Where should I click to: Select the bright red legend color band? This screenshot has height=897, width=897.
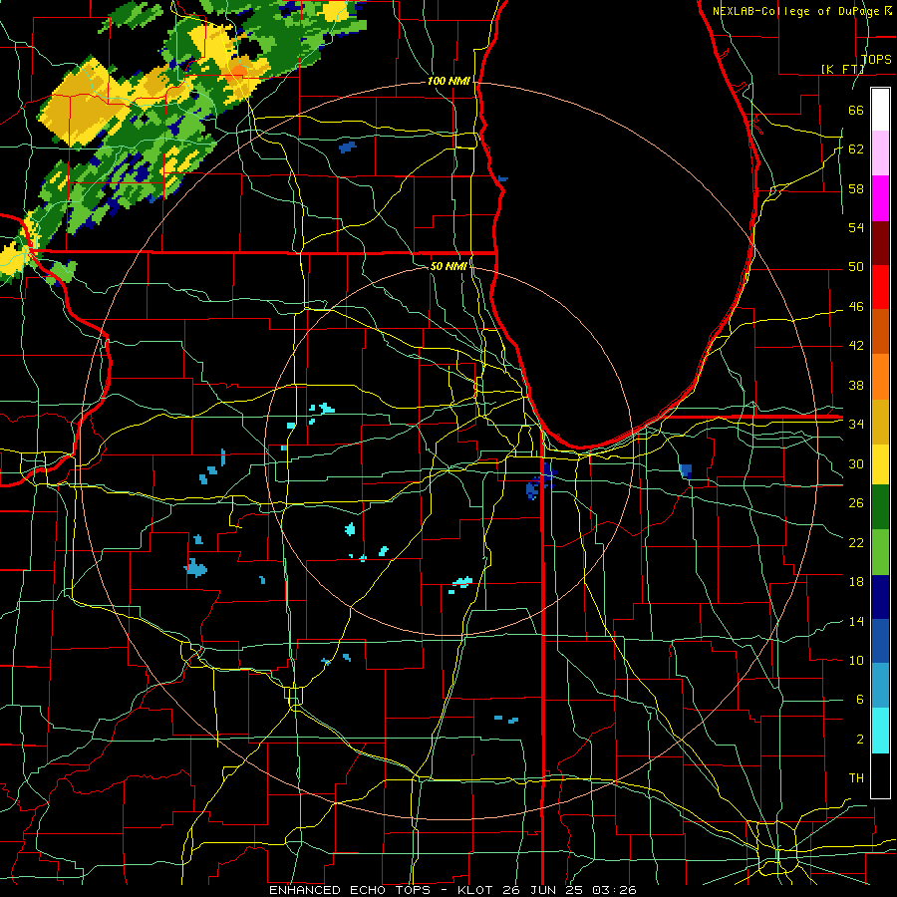click(880, 287)
